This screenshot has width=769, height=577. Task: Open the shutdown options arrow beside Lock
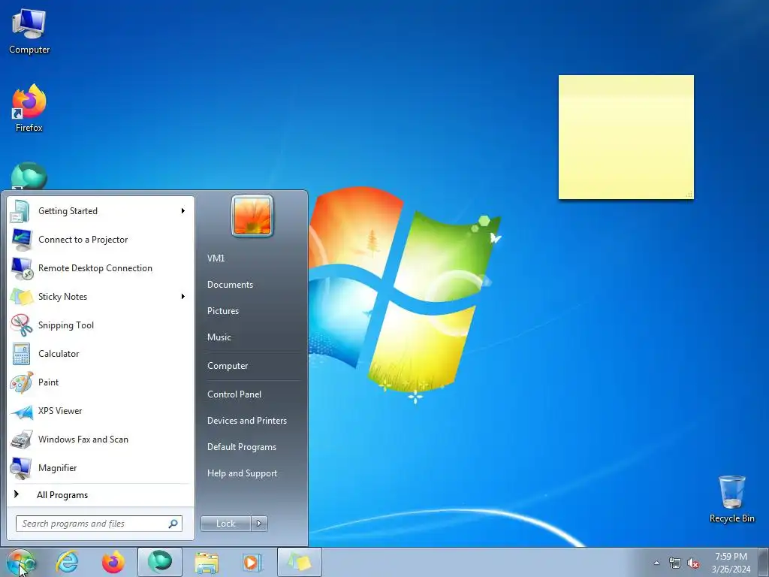click(259, 524)
